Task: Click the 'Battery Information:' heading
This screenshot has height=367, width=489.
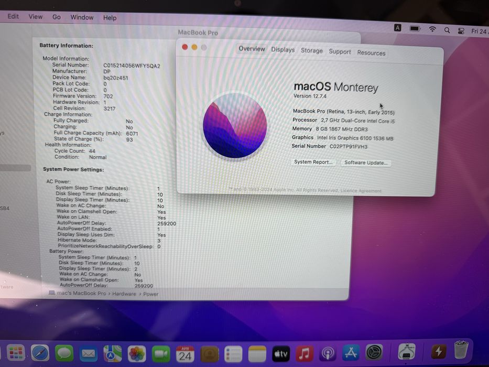Action: 66,46
